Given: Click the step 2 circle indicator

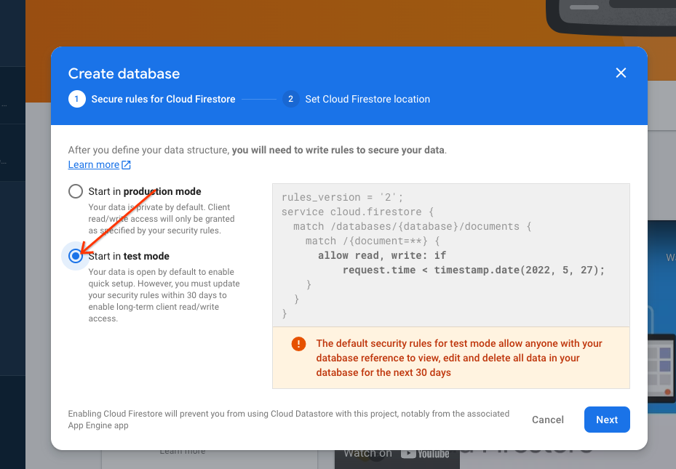Looking at the screenshot, I should tap(290, 99).
